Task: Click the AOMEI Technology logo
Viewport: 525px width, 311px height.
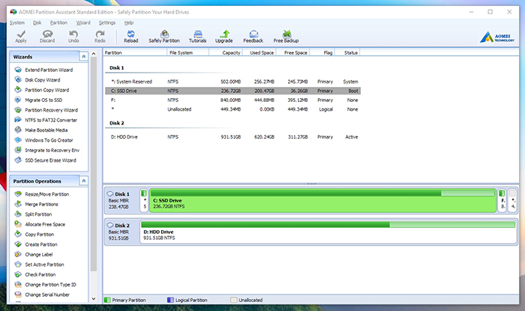Action: pos(496,37)
